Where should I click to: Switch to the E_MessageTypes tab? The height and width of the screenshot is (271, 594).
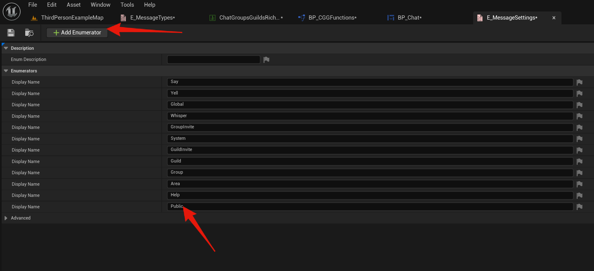(x=148, y=18)
